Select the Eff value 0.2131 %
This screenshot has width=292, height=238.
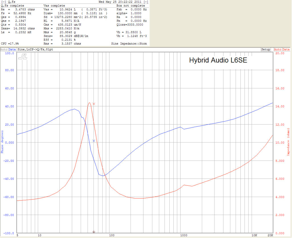(68, 40)
